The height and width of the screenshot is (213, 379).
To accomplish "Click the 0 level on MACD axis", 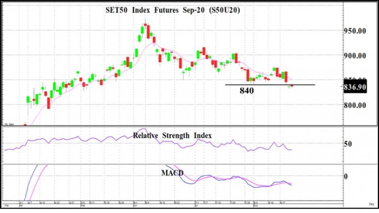I will click(x=346, y=177).
